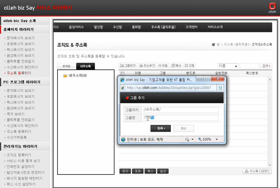Click the security icon in the popup status bar
This screenshot has height=188, width=280.
pos(187,139)
